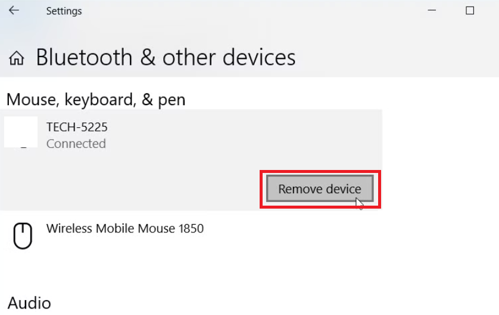499x315 pixels.
Task: Go to Settings home via house icon
Action: coord(17,58)
